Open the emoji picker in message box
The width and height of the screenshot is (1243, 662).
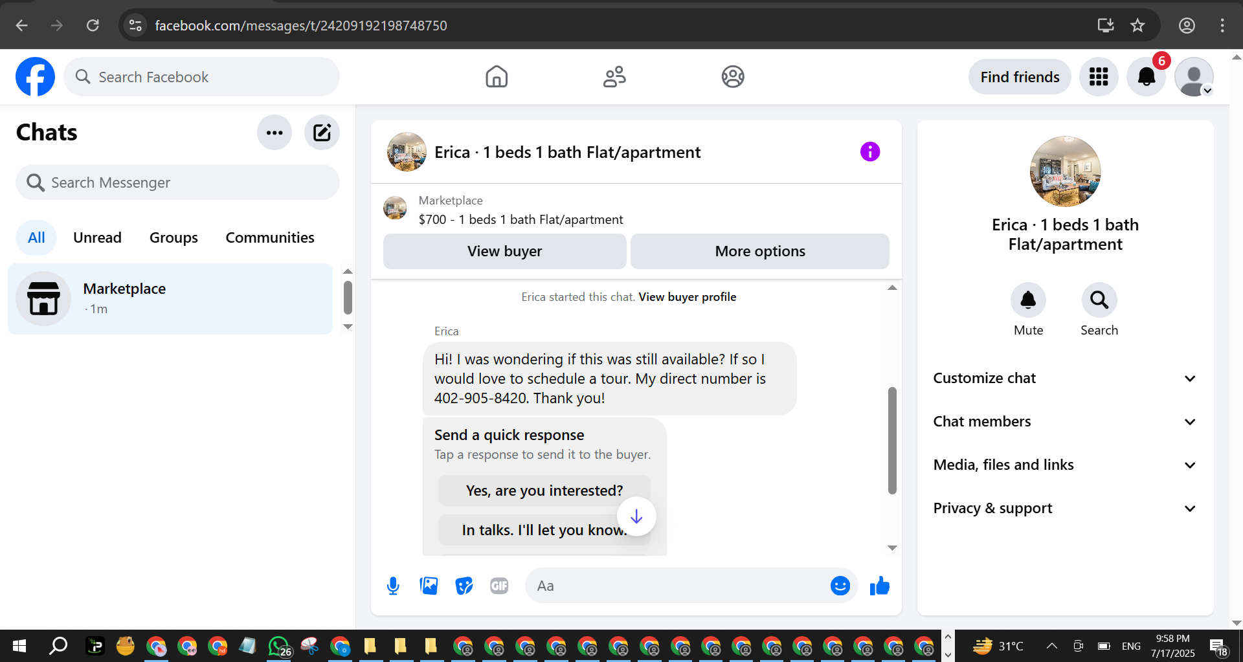pyautogui.click(x=840, y=586)
